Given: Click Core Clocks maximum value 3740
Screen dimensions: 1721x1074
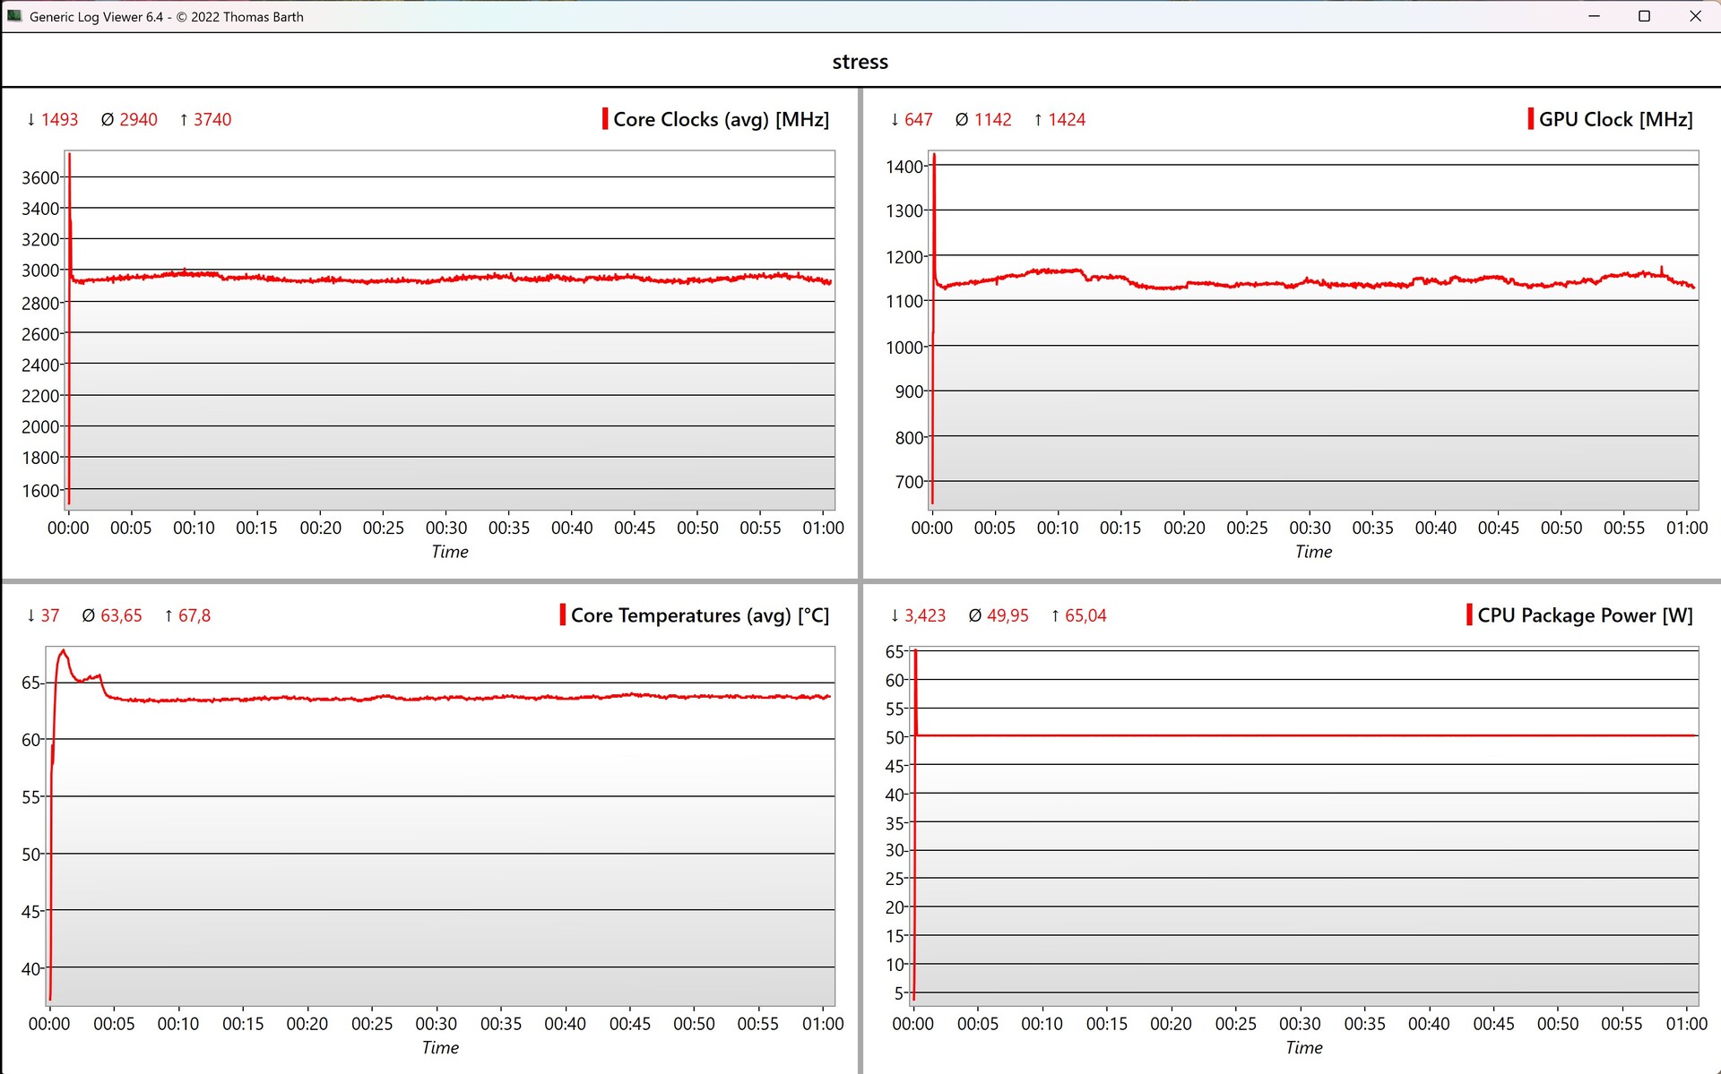Looking at the screenshot, I should pyautogui.click(x=212, y=119).
